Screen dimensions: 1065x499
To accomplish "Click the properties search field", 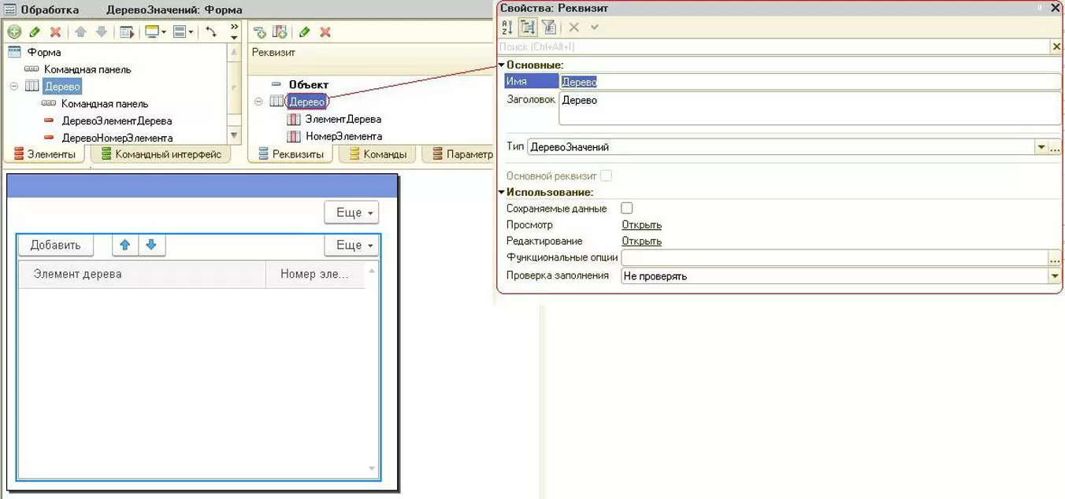I will pos(774,47).
